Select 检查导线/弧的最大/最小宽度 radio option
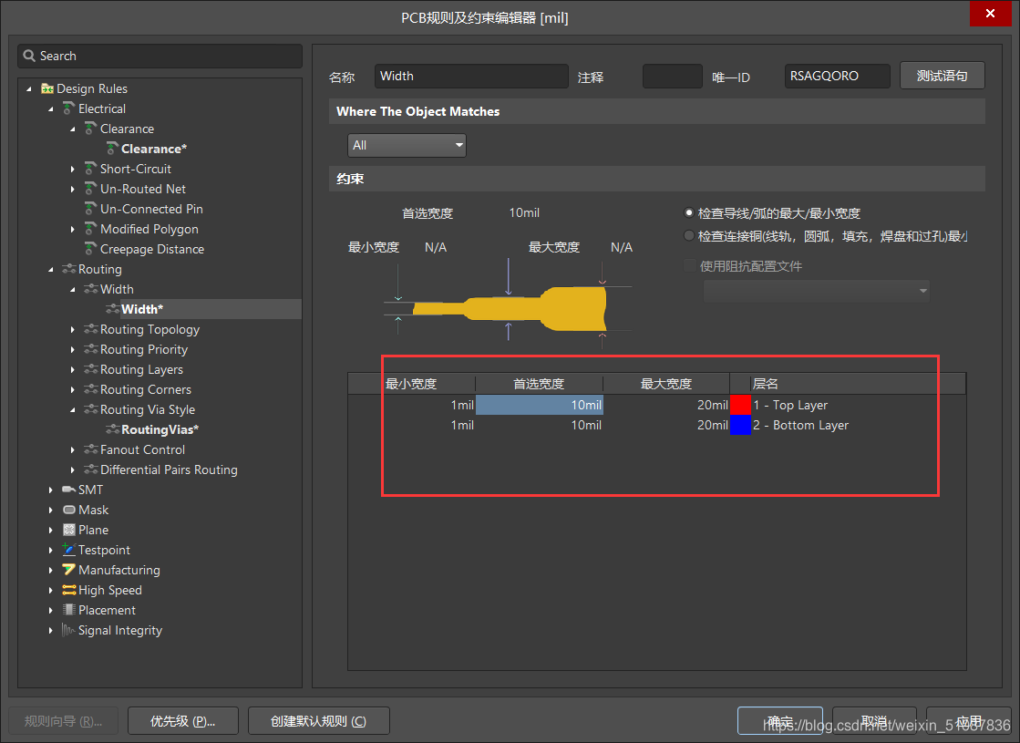The width and height of the screenshot is (1020, 743). click(689, 212)
